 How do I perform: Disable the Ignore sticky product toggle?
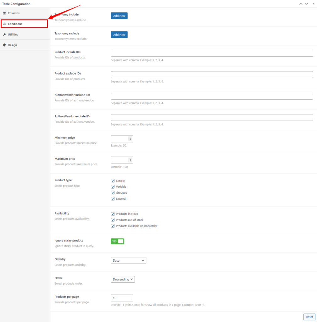[x=117, y=241]
